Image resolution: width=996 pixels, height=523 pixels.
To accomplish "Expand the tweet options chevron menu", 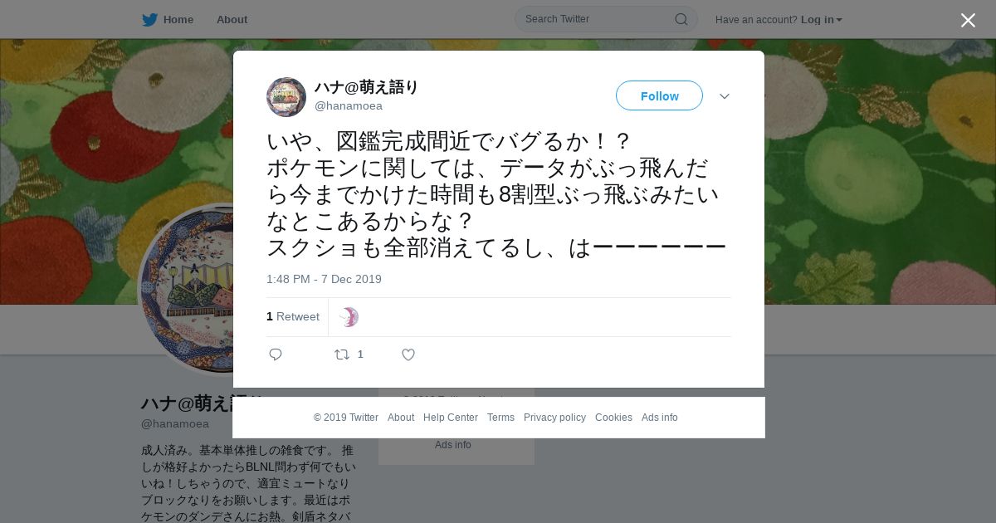I will pyautogui.click(x=725, y=96).
